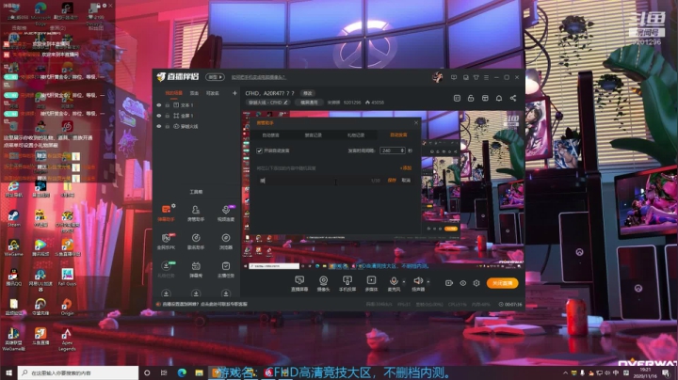The height and width of the screenshot is (380, 678).
Task: Mute the 麦克风 microphone icon
Action: click(x=394, y=281)
